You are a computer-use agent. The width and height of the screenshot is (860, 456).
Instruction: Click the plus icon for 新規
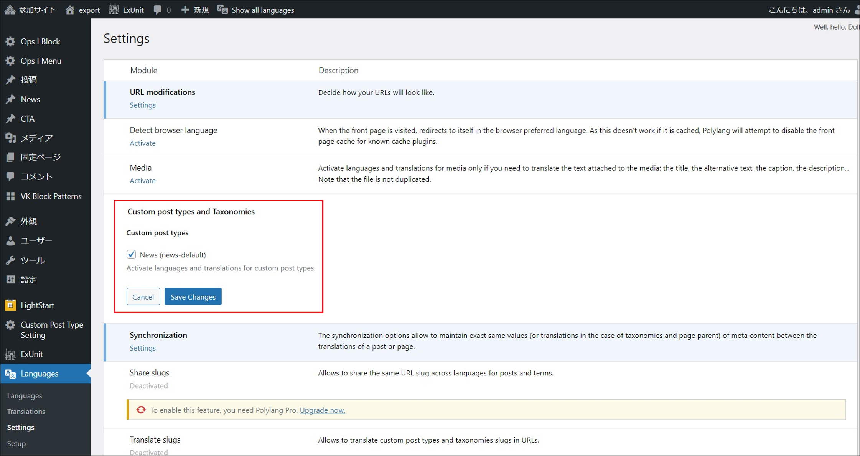[x=185, y=10]
